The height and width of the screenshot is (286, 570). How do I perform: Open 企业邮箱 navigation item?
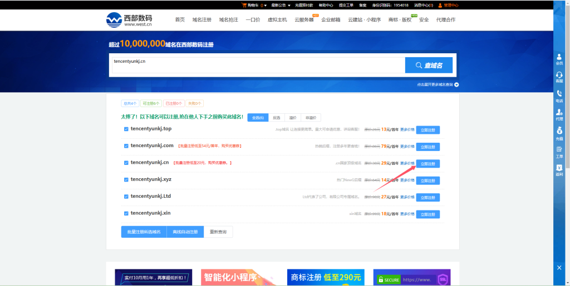(x=331, y=20)
